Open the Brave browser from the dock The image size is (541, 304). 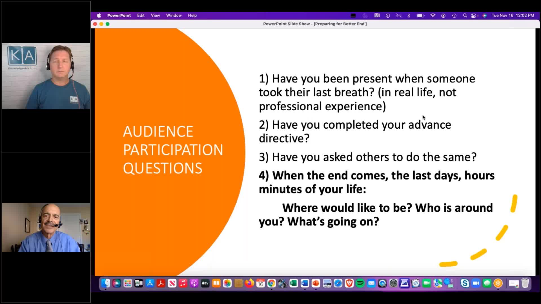pos(349,283)
